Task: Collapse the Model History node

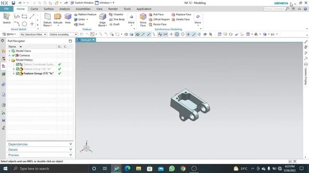Action: coord(9,60)
